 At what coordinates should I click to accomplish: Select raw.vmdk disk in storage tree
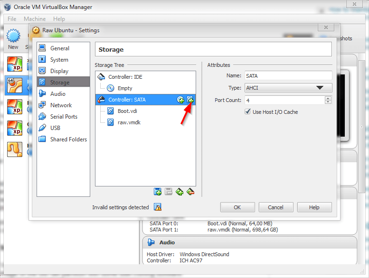coord(145,122)
